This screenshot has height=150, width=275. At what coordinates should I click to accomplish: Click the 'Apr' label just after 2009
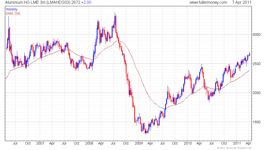point(150,143)
